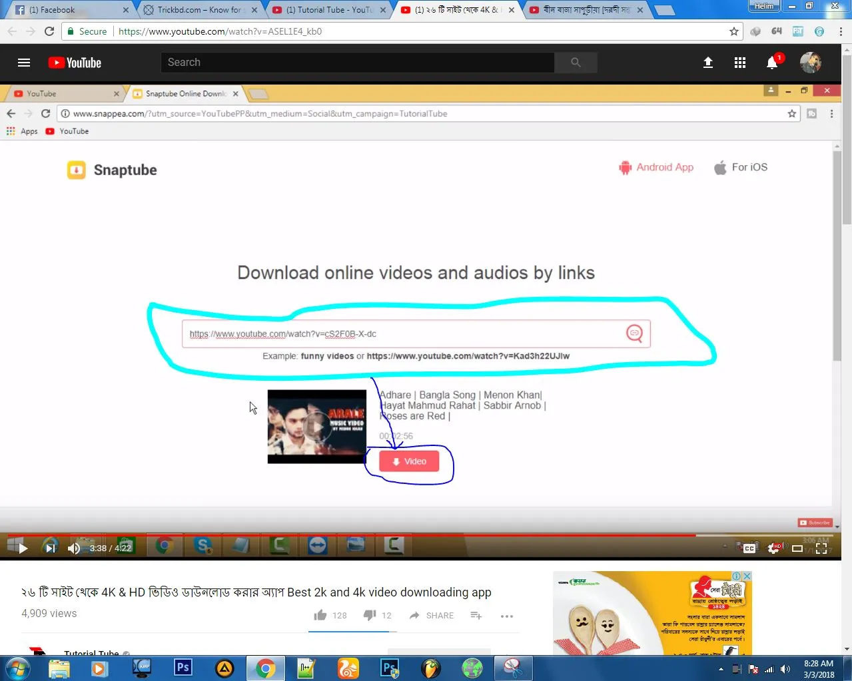Viewport: 852px width, 681px height.
Task: Open the notifications bell
Action: pos(772,63)
